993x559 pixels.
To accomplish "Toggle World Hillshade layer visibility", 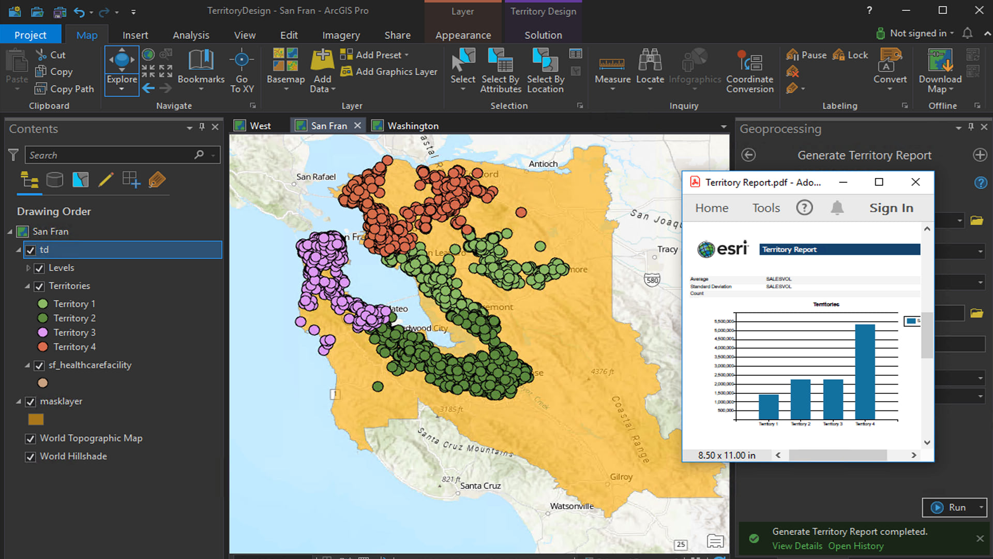I will pyautogui.click(x=31, y=457).
